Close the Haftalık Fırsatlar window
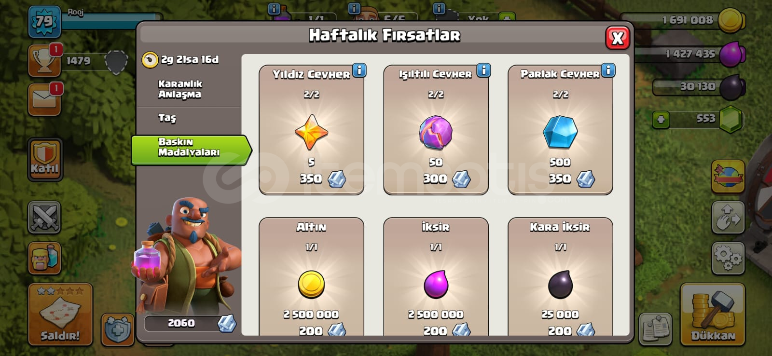Screen dimensions: 772x356 pos(618,38)
